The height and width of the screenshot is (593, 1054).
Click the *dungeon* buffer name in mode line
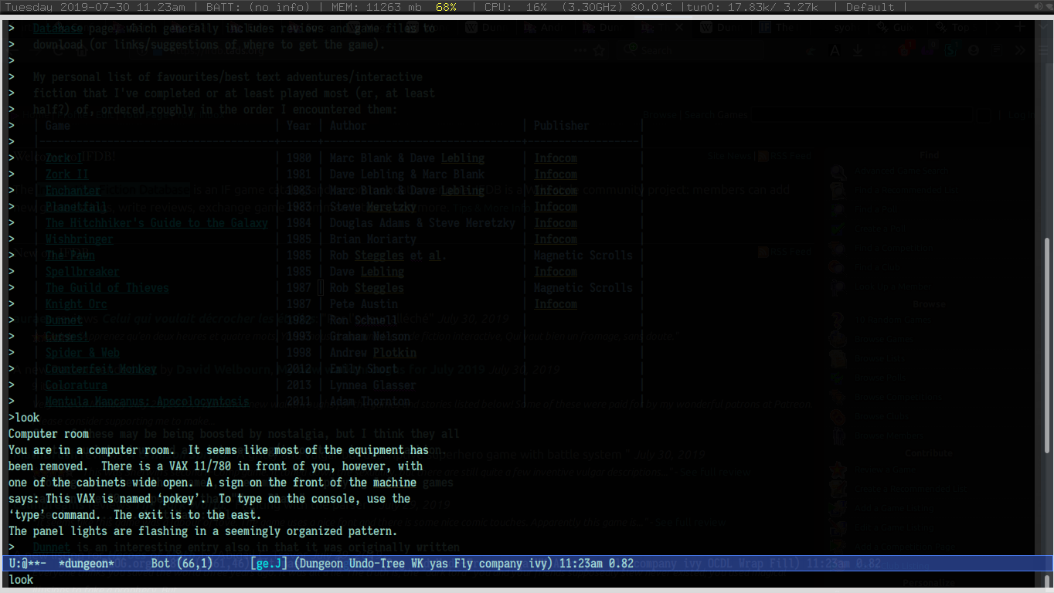click(86, 564)
